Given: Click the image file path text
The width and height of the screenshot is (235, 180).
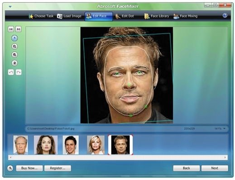Looking at the screenshot, I should 51,128.
